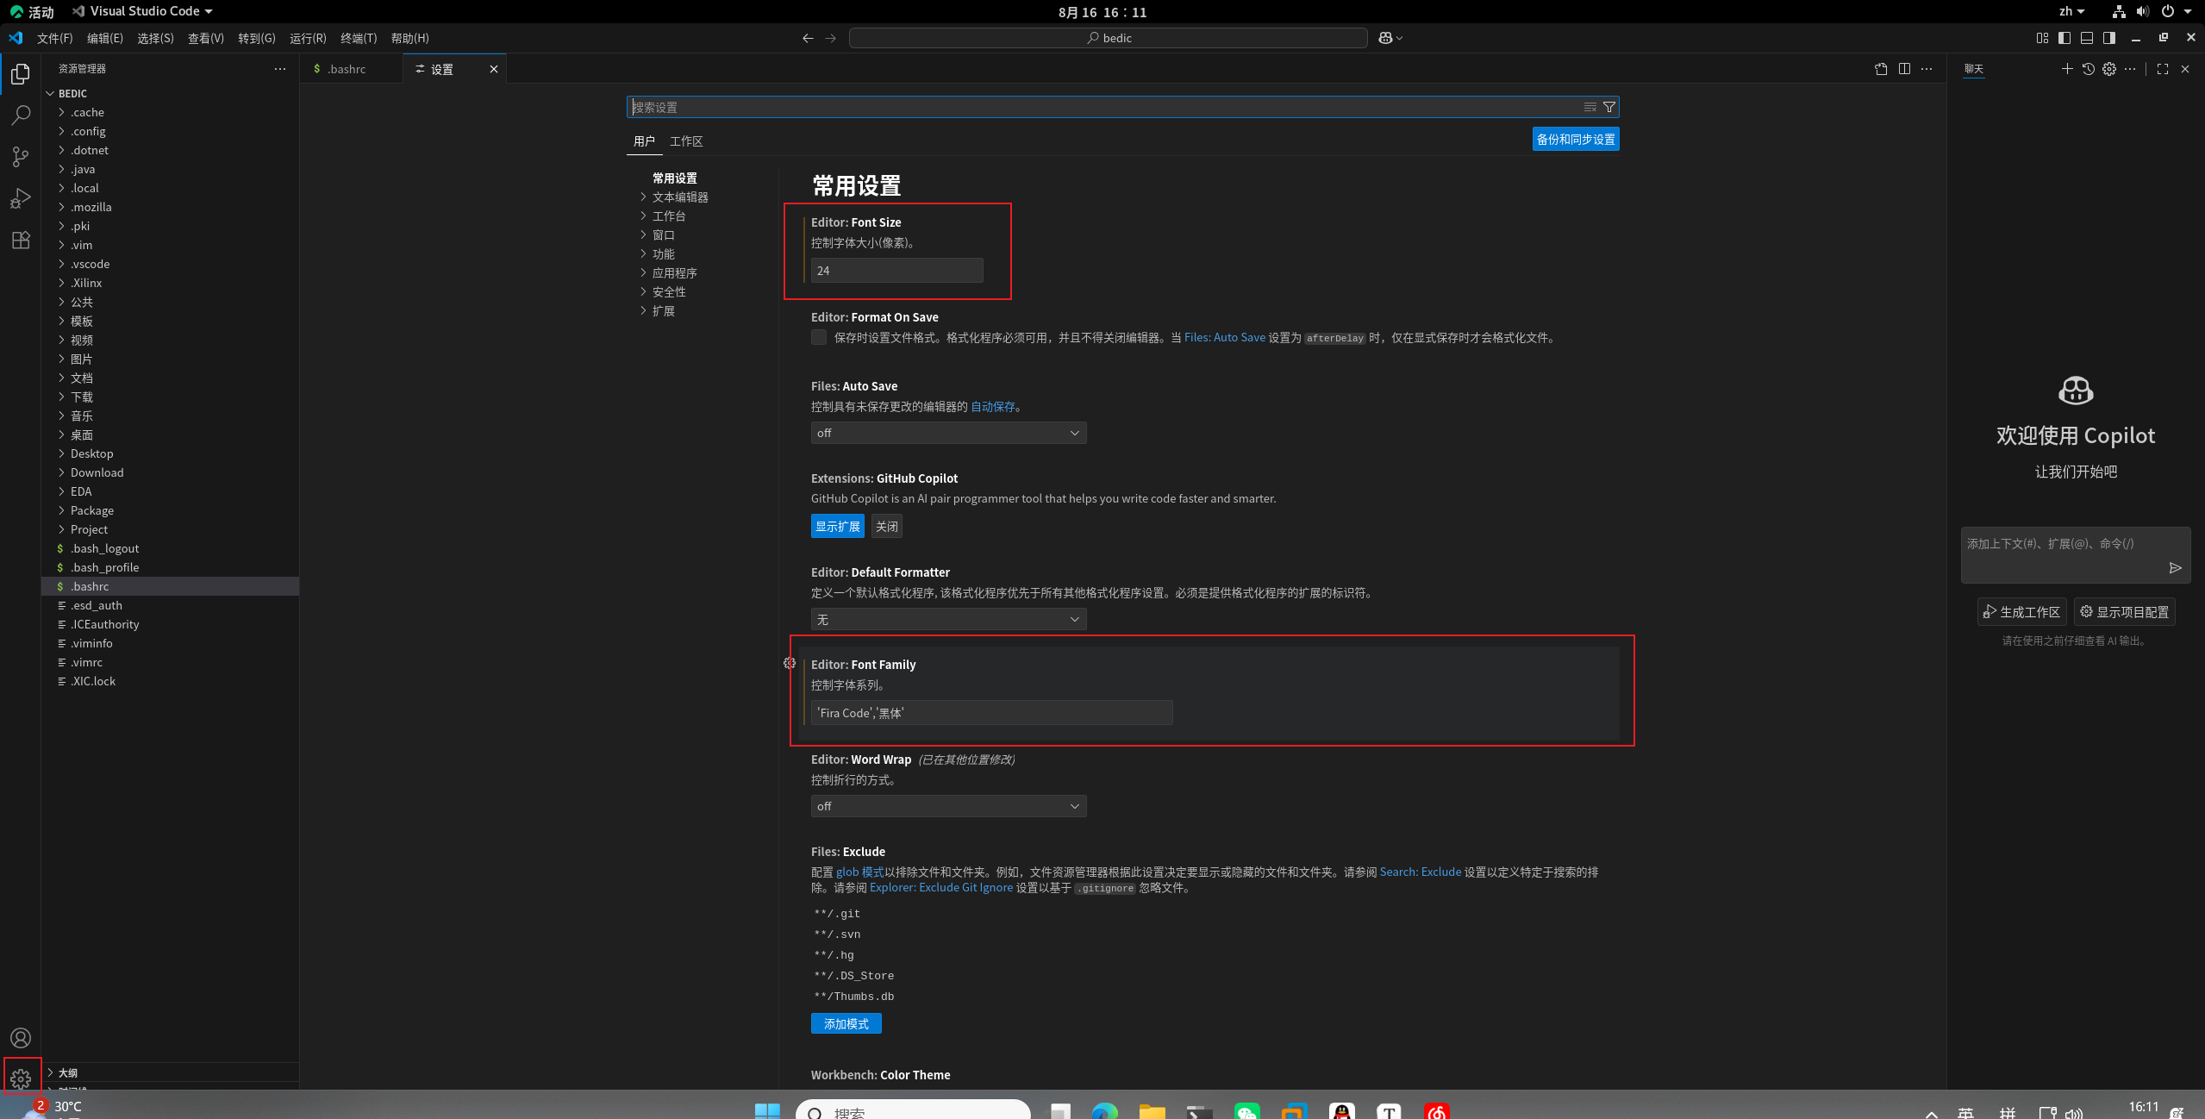Open the Search view in activity bar
This screenshot has height=1119, width=2205.
(21, 115)
